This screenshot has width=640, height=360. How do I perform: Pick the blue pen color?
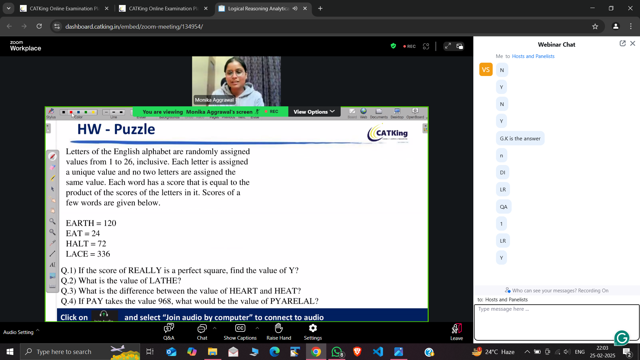pos(78,112)
